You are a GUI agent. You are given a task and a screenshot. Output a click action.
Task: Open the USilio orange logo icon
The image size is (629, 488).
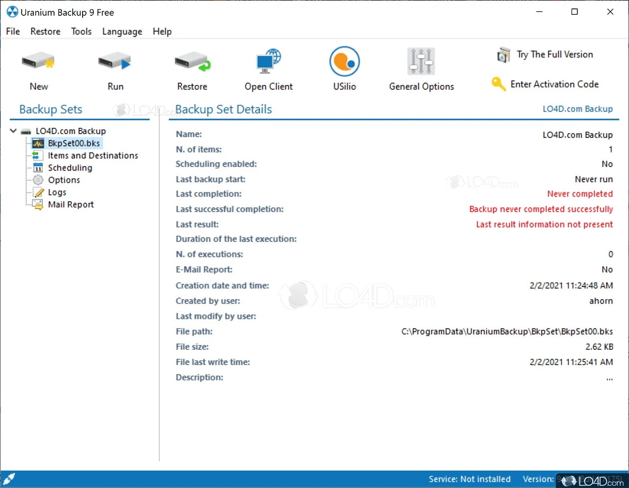coord(344,61)
